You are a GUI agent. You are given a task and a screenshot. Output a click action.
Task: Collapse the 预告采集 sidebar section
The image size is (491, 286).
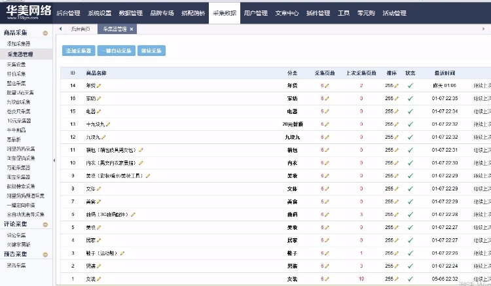tap(45, 254)
